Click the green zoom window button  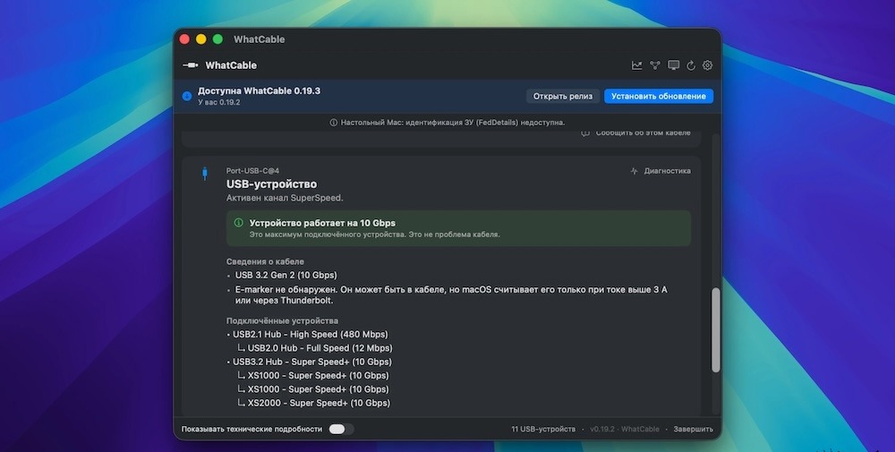coord(217,39)
